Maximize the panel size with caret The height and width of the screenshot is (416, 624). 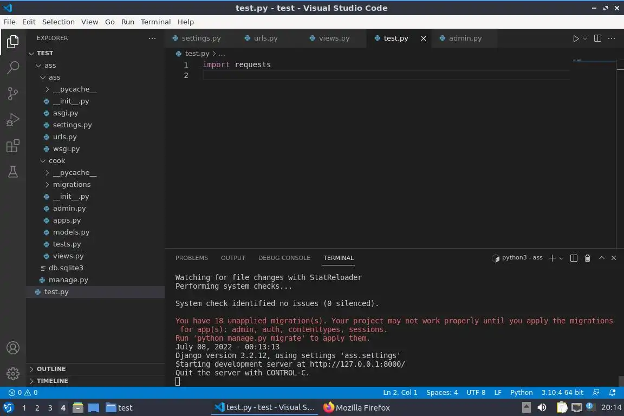click(602, 258)
